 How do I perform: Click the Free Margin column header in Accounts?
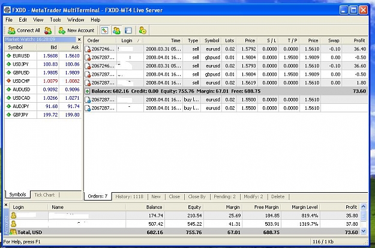[262, 207]
